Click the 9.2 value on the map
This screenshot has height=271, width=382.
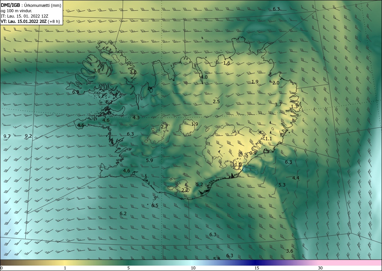29,136
